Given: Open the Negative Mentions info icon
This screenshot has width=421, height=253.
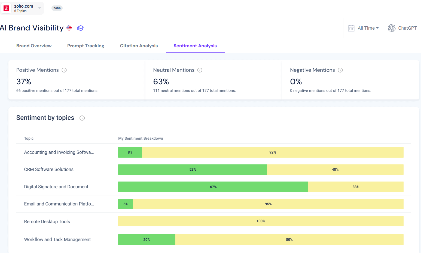Looking at the screenshot, I should pyautogui.click(x=340, y=70).
